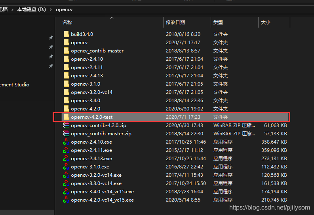Click size value 210,745 KB
314x215 pixels.
pos(274,200)
